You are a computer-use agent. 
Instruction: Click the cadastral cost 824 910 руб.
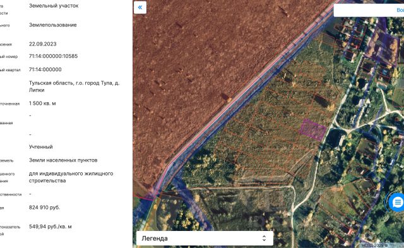pos(44,208)
